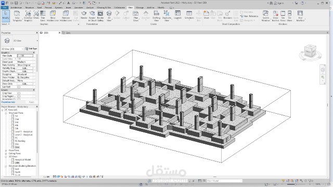Click the View Scale value field

point(25,56)
